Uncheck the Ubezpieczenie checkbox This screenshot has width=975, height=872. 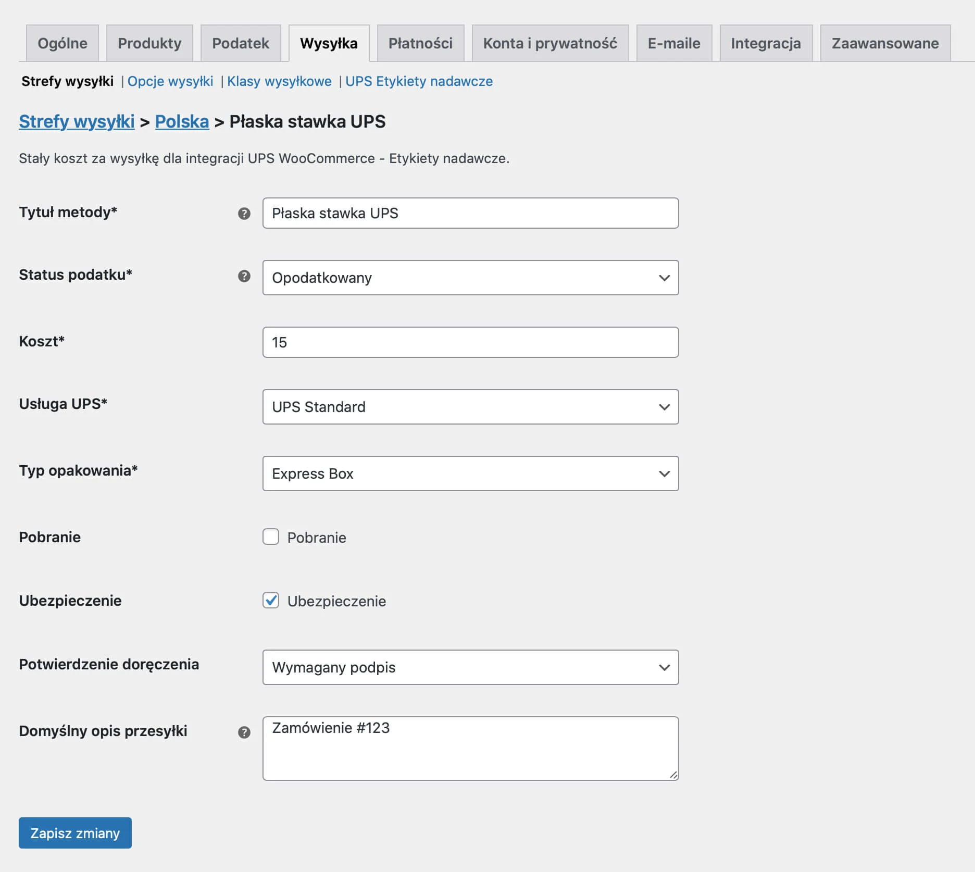pyautogui.click(x=271, y=600)
